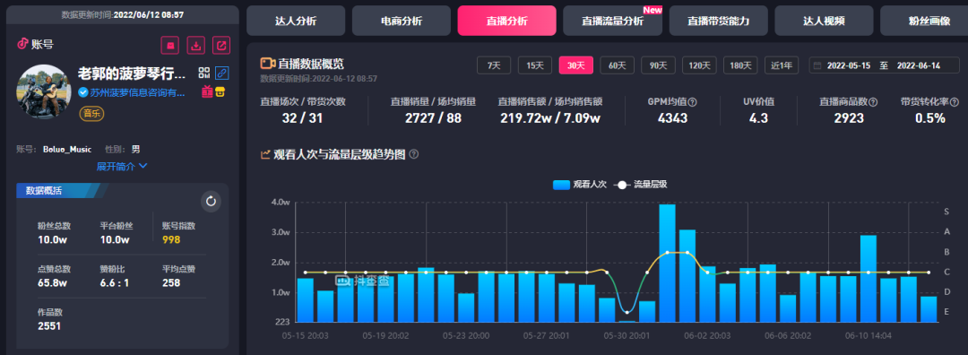Select the 30天 time range
The image size is (968, 355).
click(x=576, y=65)
